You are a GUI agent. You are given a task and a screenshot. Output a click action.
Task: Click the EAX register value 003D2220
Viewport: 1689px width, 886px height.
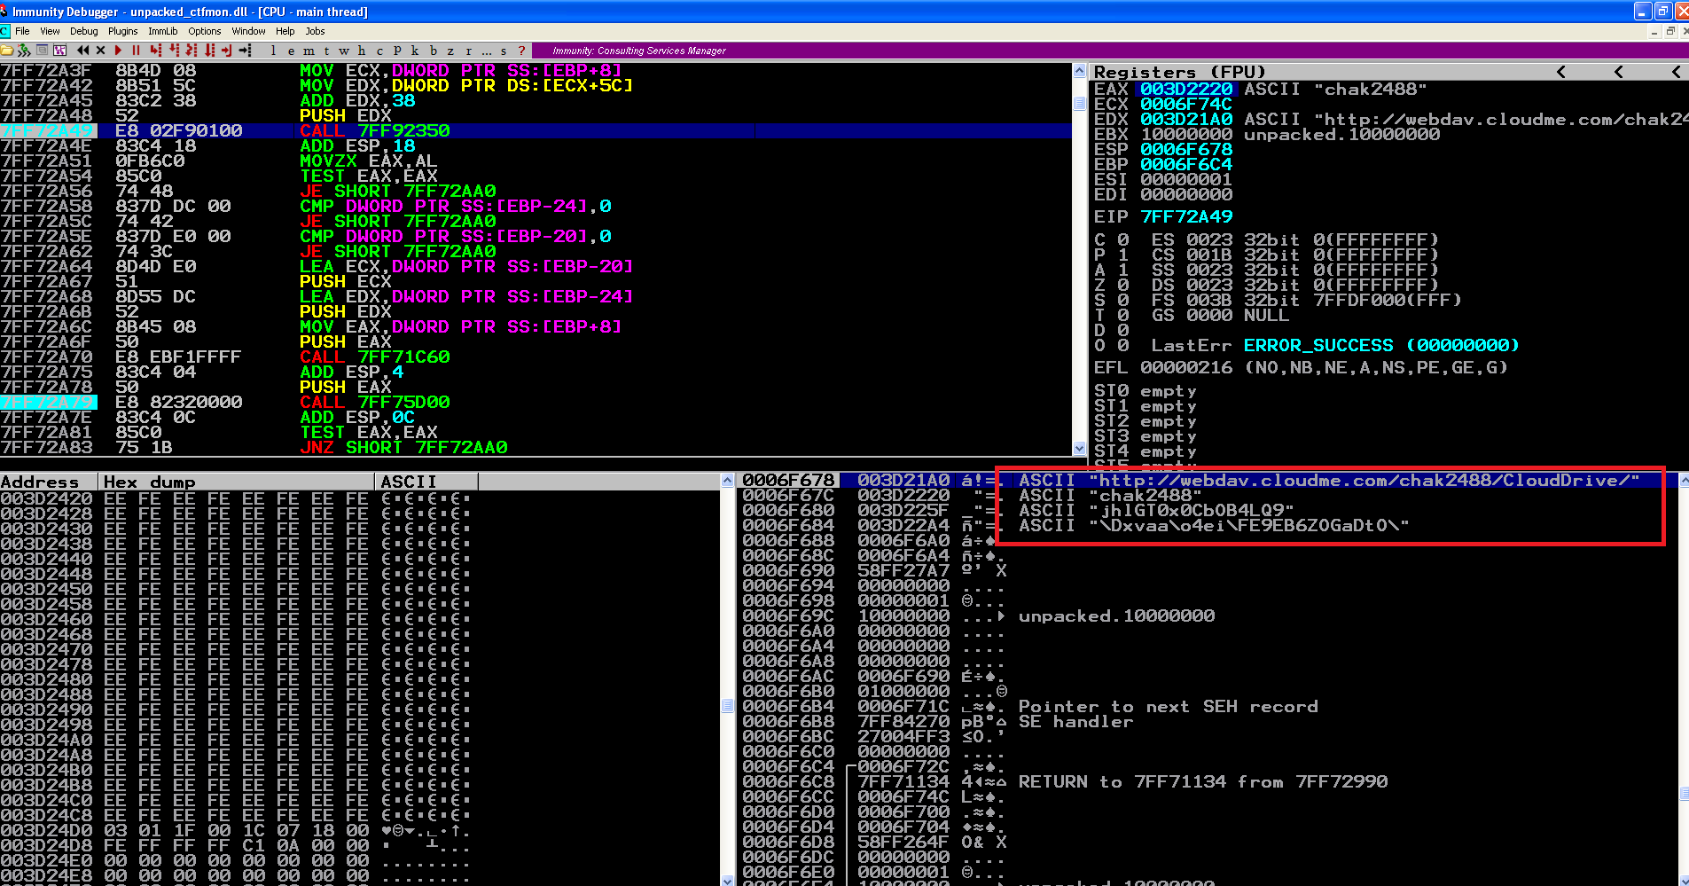pyautogui.click(x=1185, y=89)
